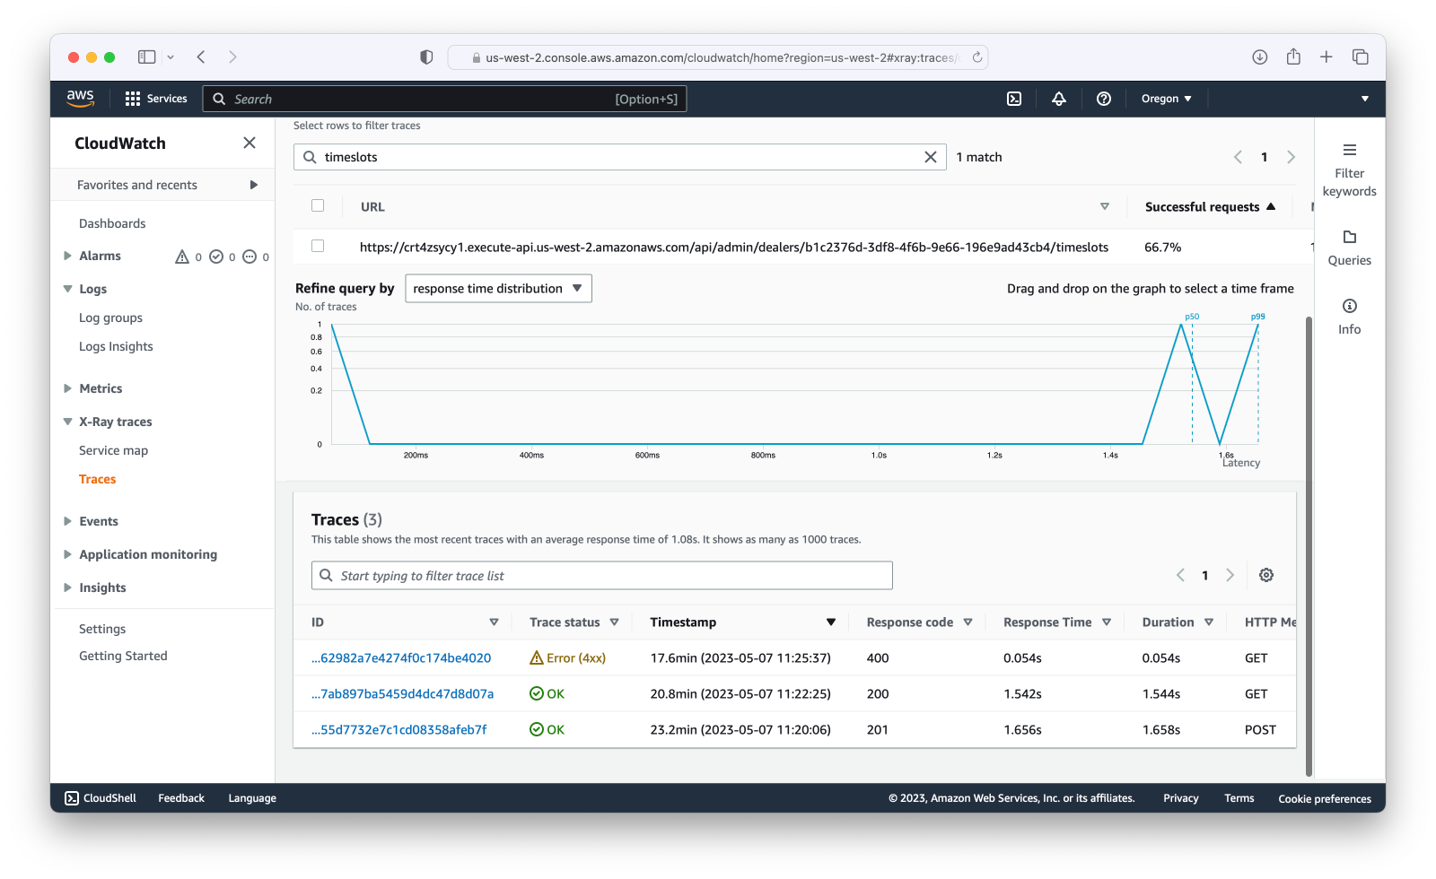Open Cookie preferences
The image size is (1436, 879).
tap(1325, 798)
